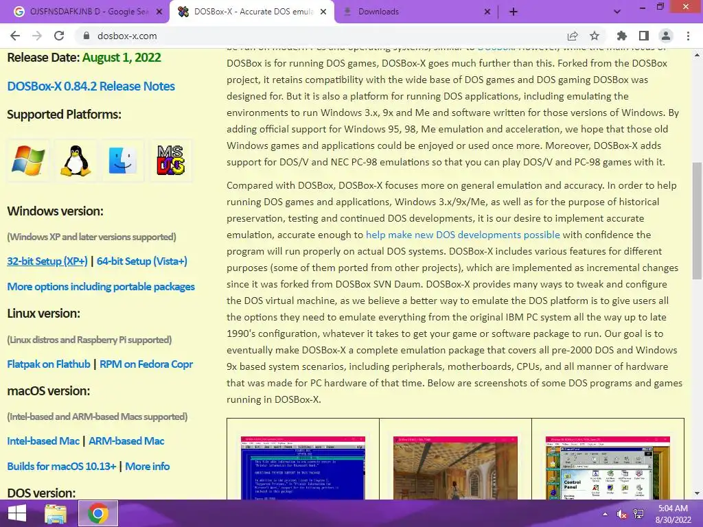Open the Intel-based Mac download
Image resolution: width=703 pixels, height=527 pixels.
tap(43, 441)
